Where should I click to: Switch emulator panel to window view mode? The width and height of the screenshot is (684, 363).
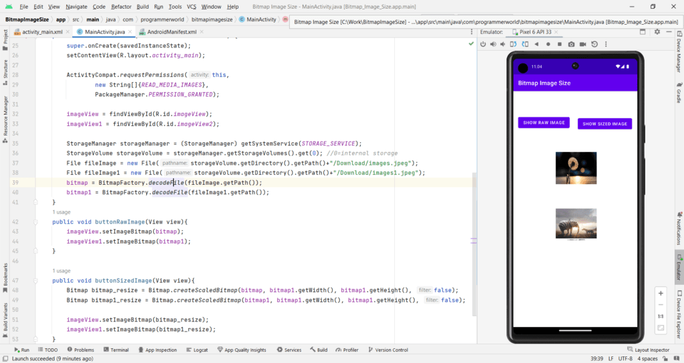click(x=643, y=32)
